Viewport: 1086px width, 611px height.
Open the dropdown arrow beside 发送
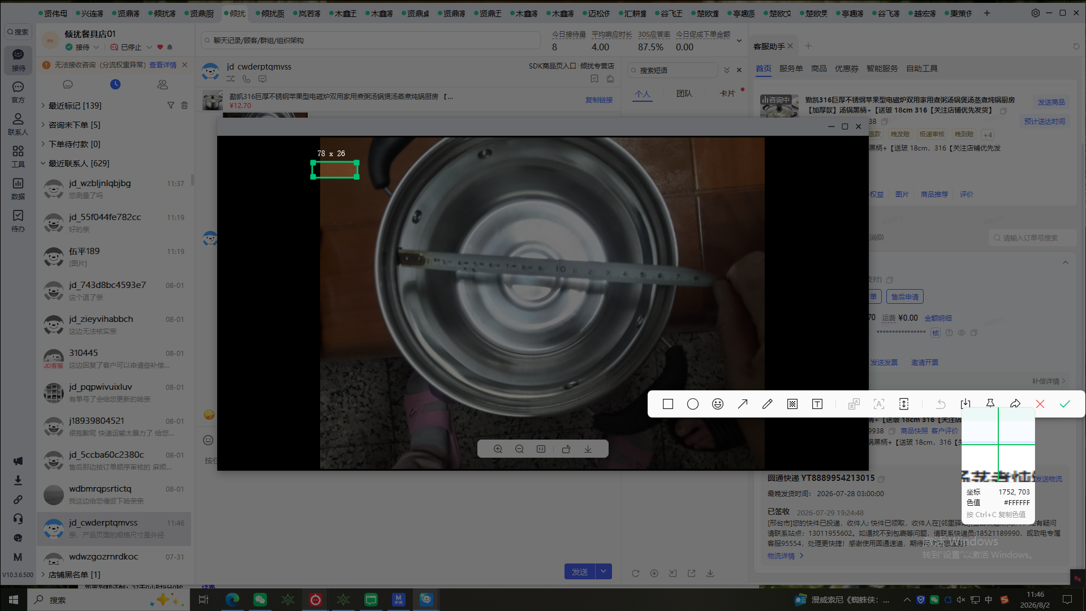[x=604, y=571]
